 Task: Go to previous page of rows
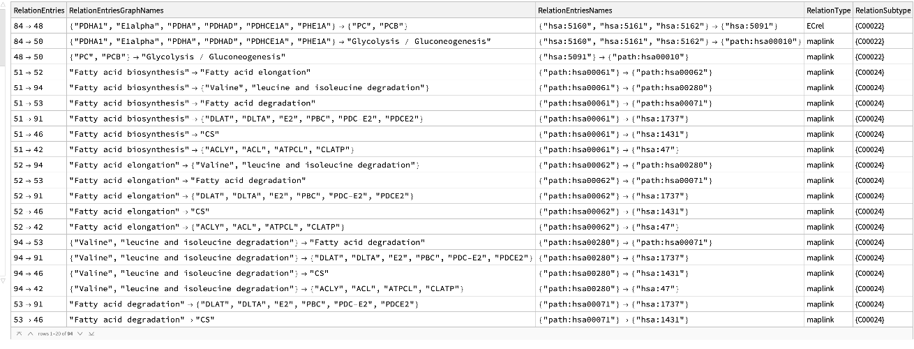(x=29, y=334)
